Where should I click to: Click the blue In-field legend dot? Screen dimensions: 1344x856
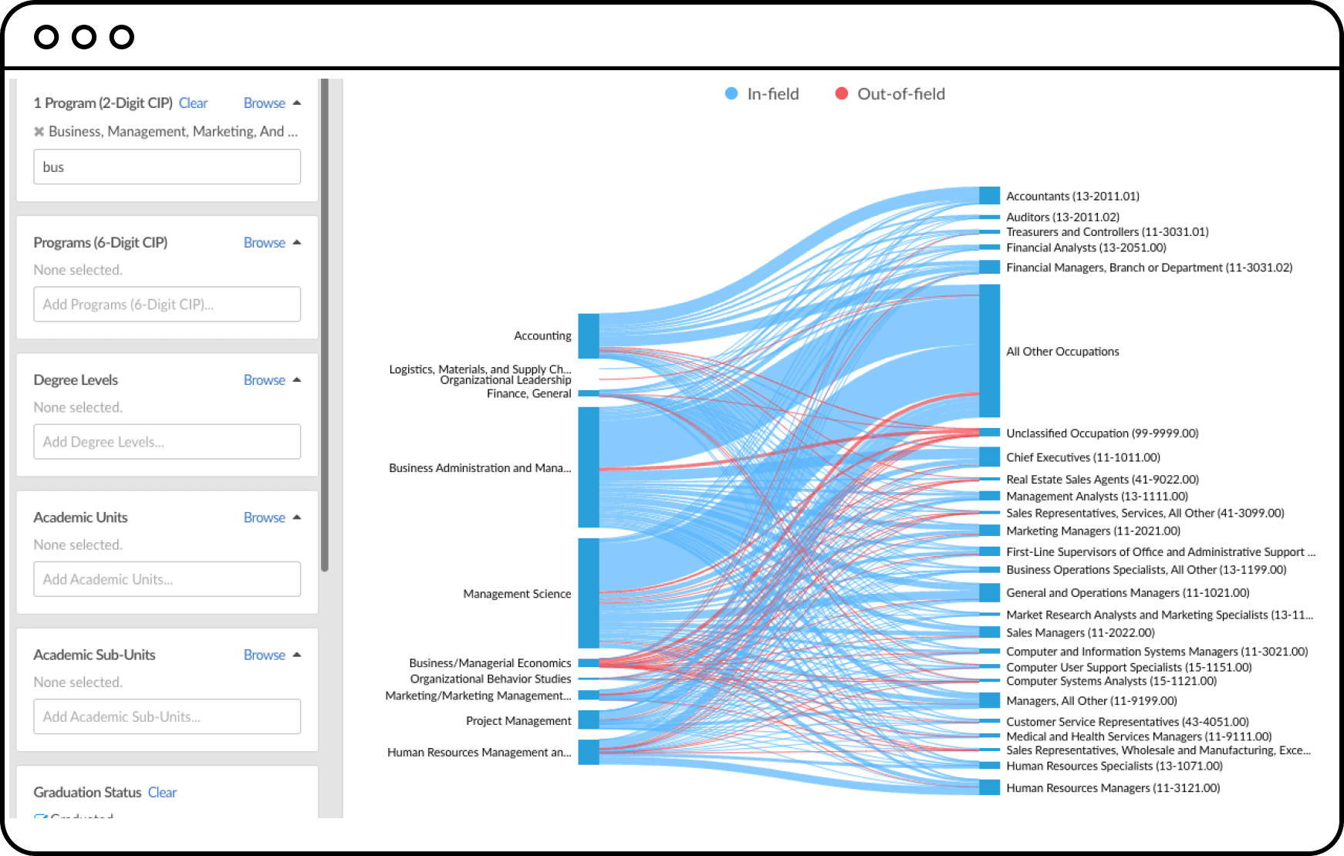tap(731, 94)
